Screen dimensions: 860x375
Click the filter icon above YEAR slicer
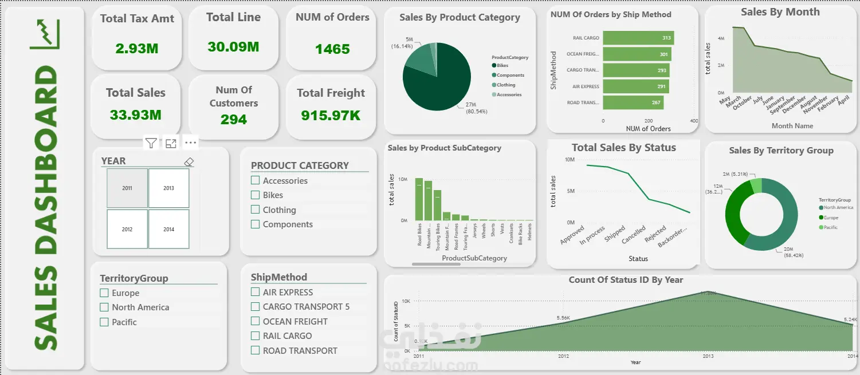pos(151,143)
